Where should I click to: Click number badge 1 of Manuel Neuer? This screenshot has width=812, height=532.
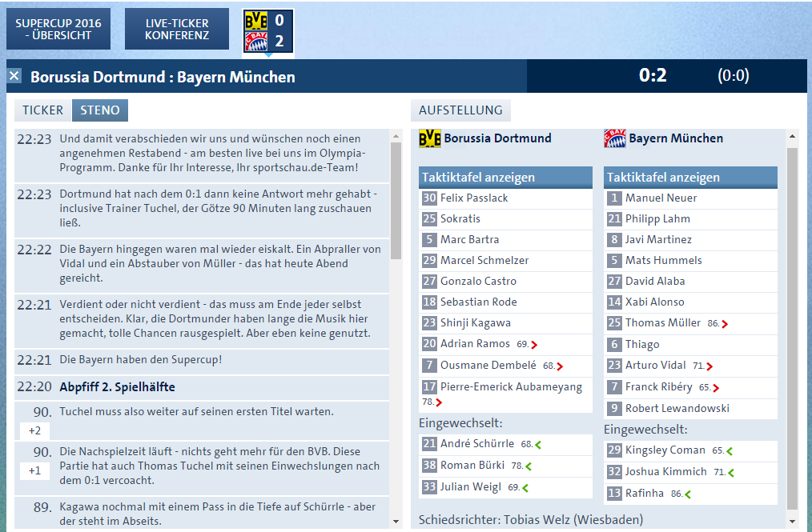point(614,198)
